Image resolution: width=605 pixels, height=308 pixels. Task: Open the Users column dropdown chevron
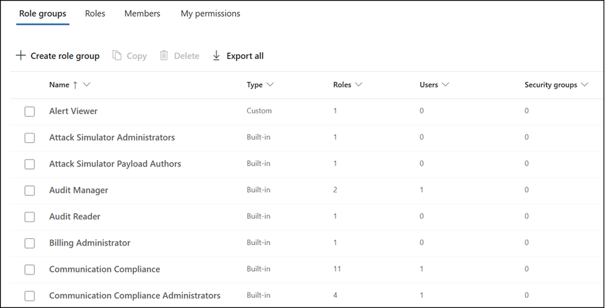pos(445,85)
